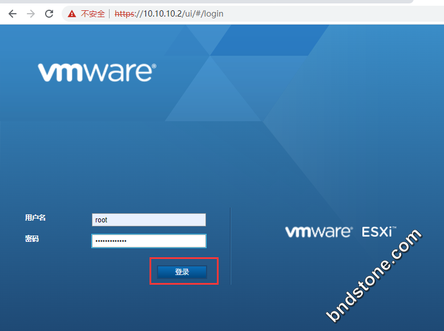Select the address bar URL 10.10.10.2/ui/#/login
This screenshot has height=331, width=444.
(169, 14)
